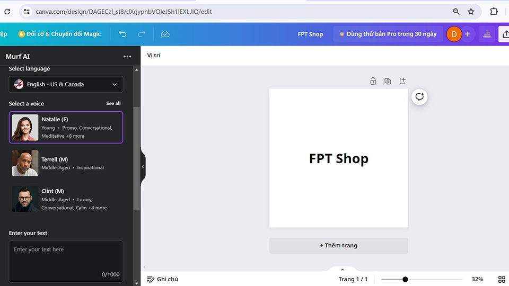Select the Terrell (M) voice
This screenshot has height=286, width=509.
tap(66, 163)
